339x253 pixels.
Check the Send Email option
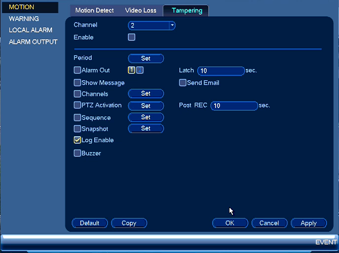183,83
